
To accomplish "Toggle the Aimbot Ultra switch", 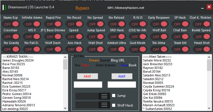I will click(x=117, y=49).
